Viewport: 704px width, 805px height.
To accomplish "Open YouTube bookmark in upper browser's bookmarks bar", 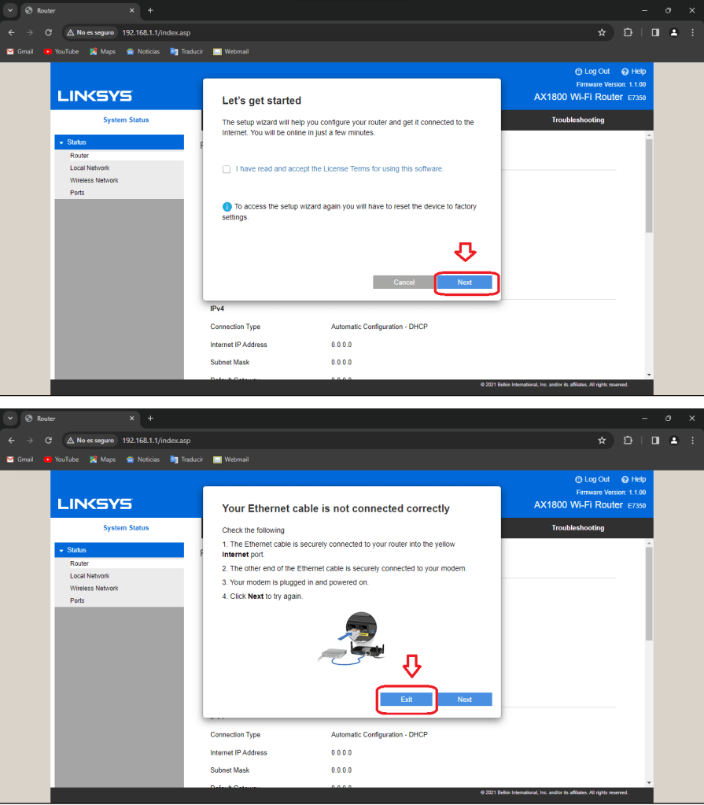I will pos(61,52).
